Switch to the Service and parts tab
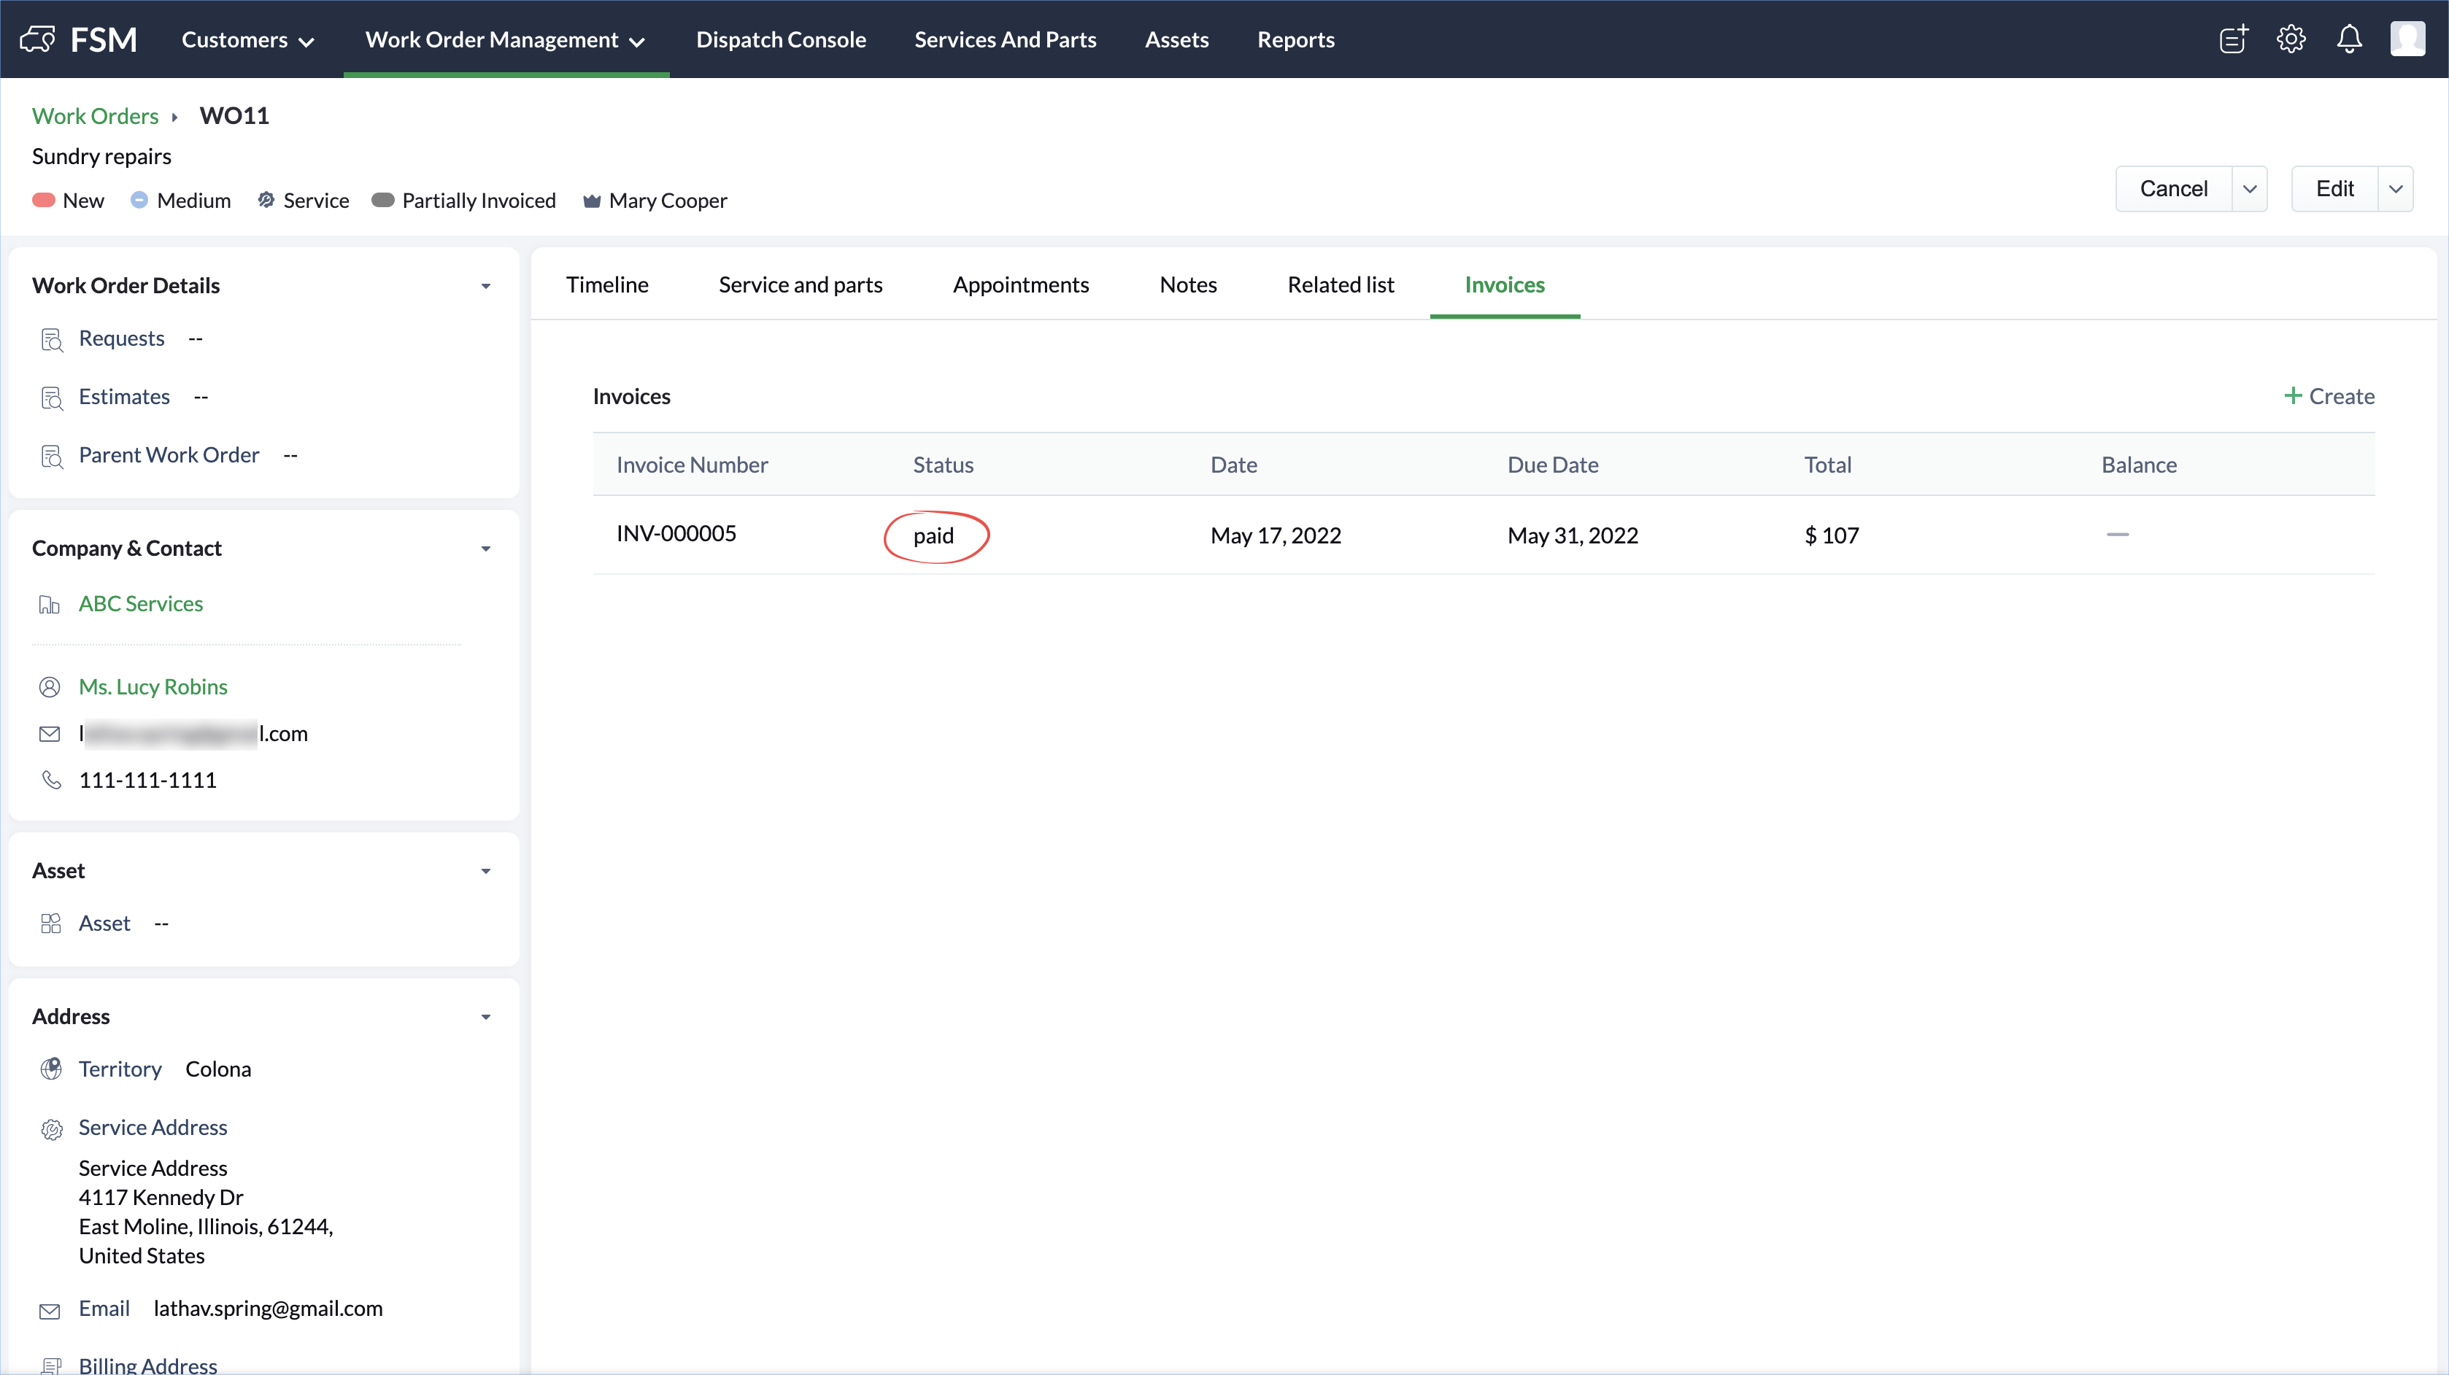This screenshot has width=2449, height=1375. pyautogui.click(x=800, y=284)
